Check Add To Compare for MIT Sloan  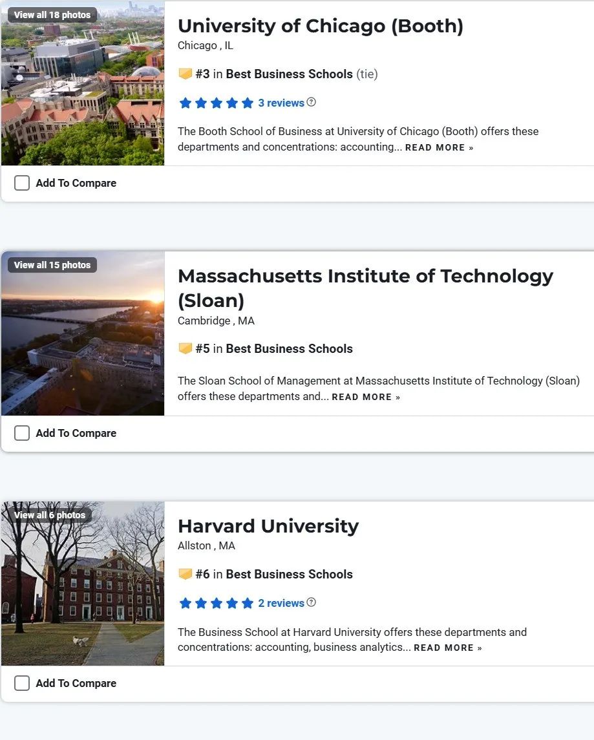[22, 433]
